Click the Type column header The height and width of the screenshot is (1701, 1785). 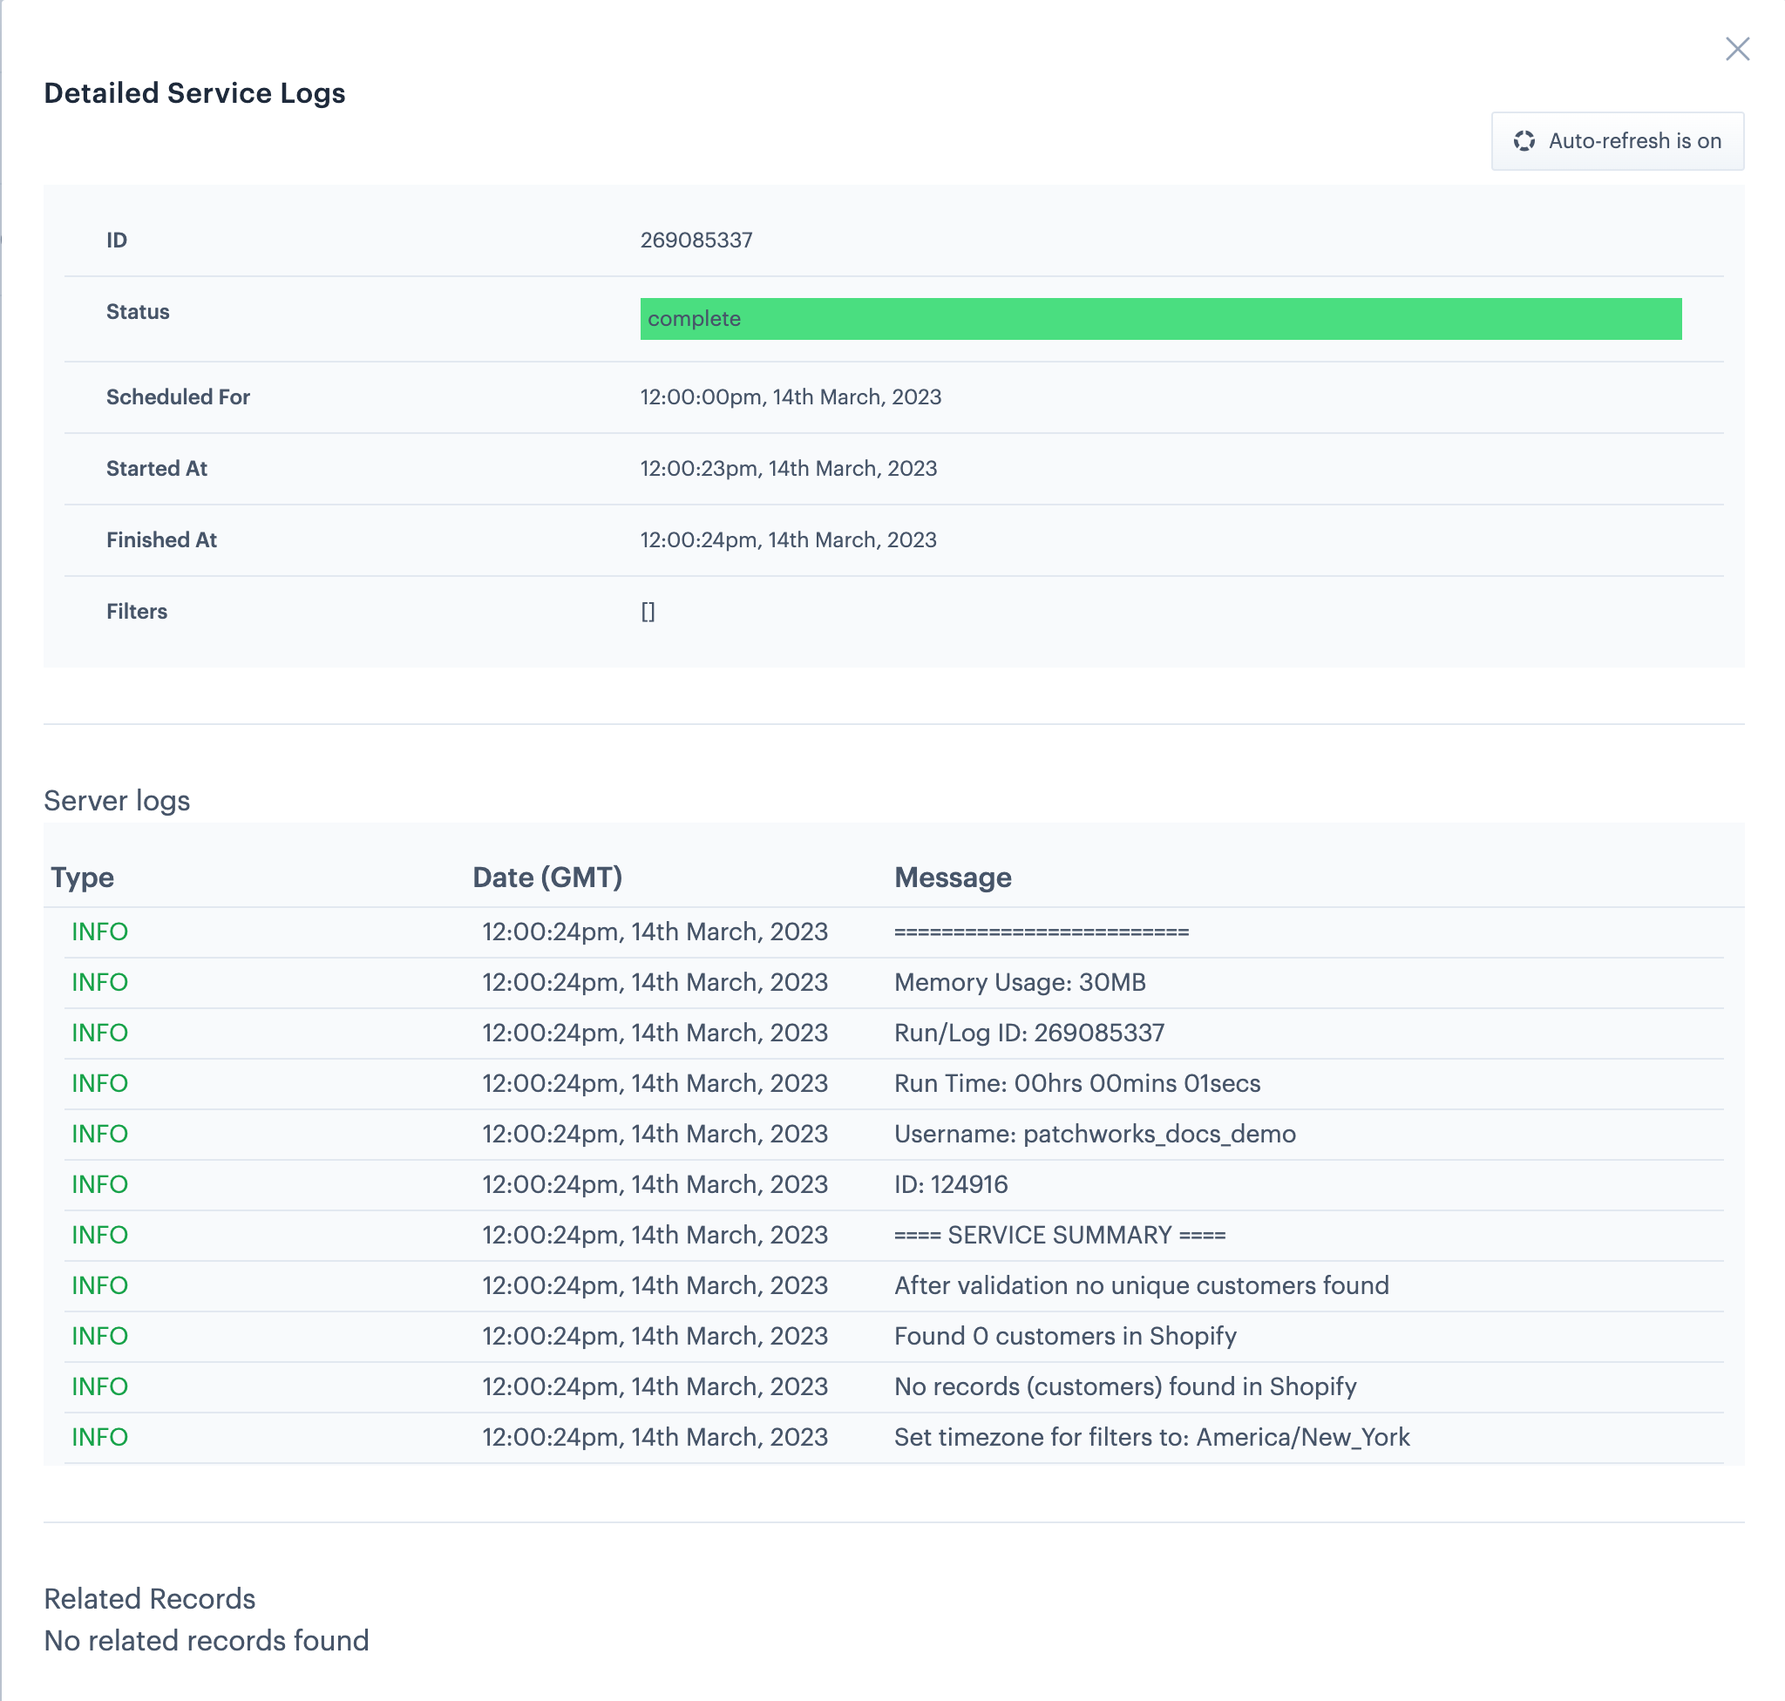click(x=83, y=877)
